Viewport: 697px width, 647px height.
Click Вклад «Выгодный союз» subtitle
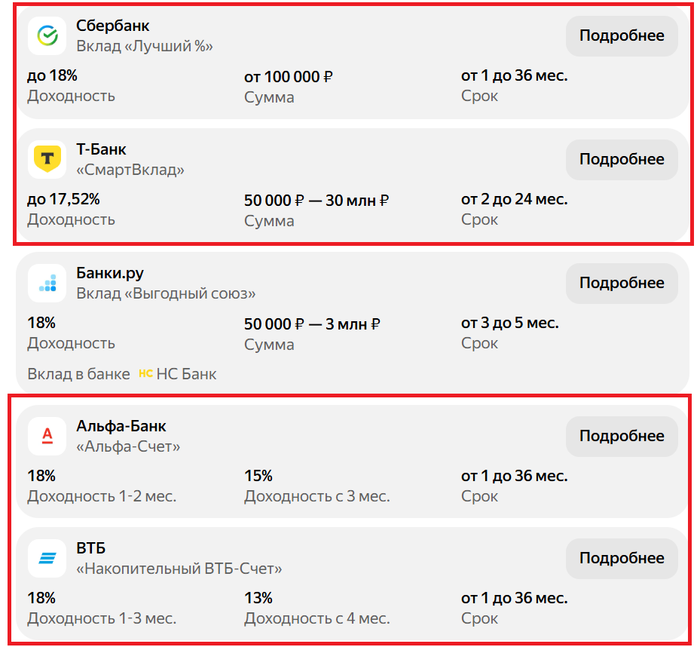click(x=166, y=293)
